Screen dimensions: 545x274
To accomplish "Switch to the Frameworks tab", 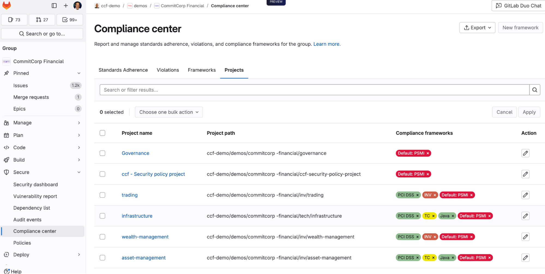I will (202, 70).
